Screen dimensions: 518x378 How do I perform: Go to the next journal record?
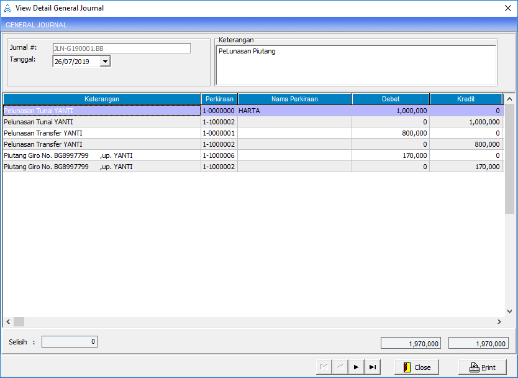[x=356, y=367]
